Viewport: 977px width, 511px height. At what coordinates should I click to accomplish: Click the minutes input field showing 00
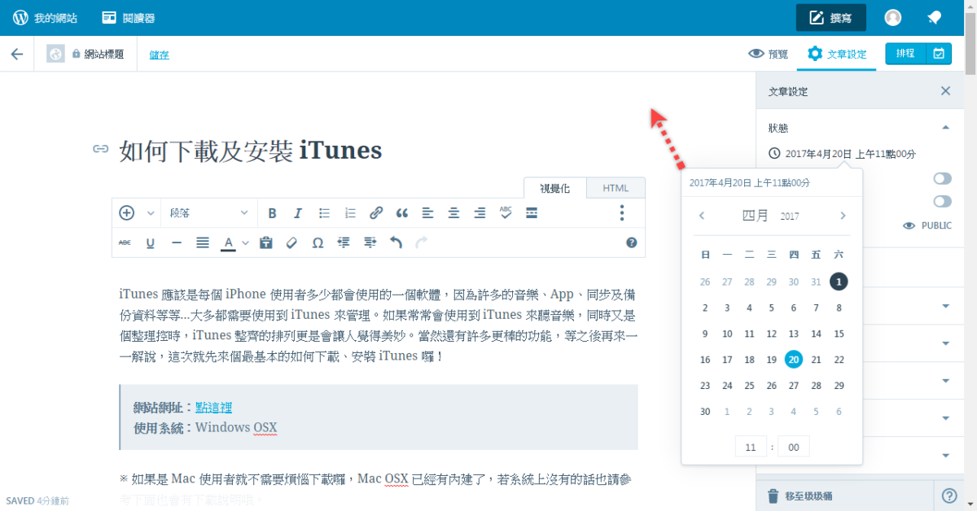[x=794, y=447]
